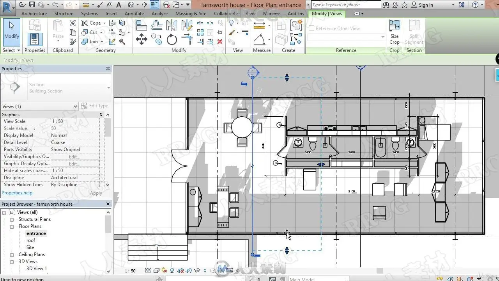Select the Array tool
The height and width of the screenshot is (281, 499).
pos(200,33)
